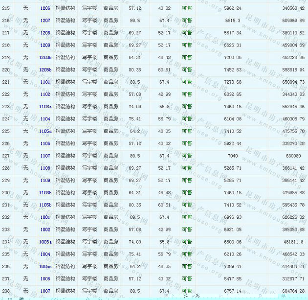This screenshot has width=308, height=300.
Task: Open room 1003a details
Action: point(45,242)
